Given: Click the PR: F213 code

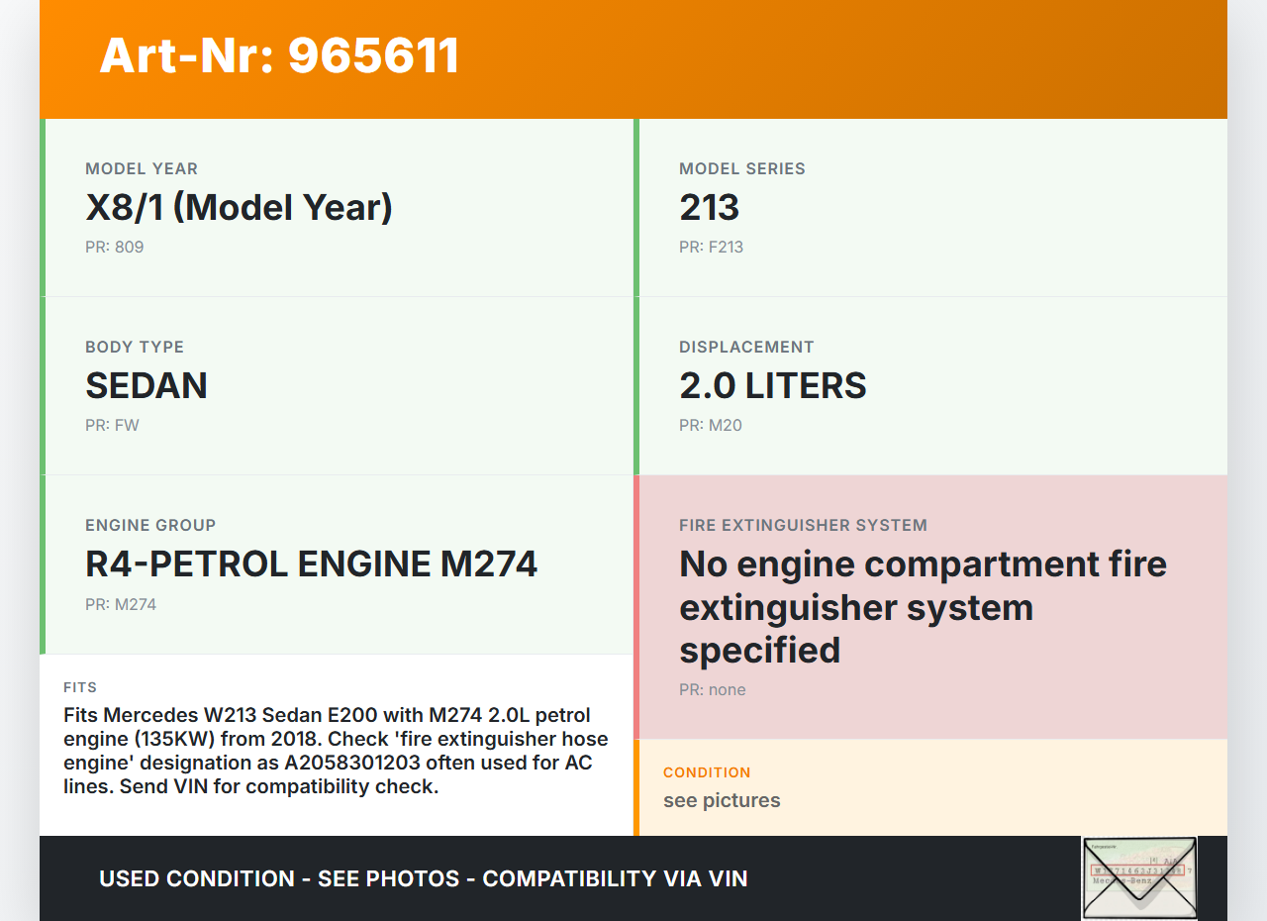Looking at the screenshot, I should coord(711,247).
